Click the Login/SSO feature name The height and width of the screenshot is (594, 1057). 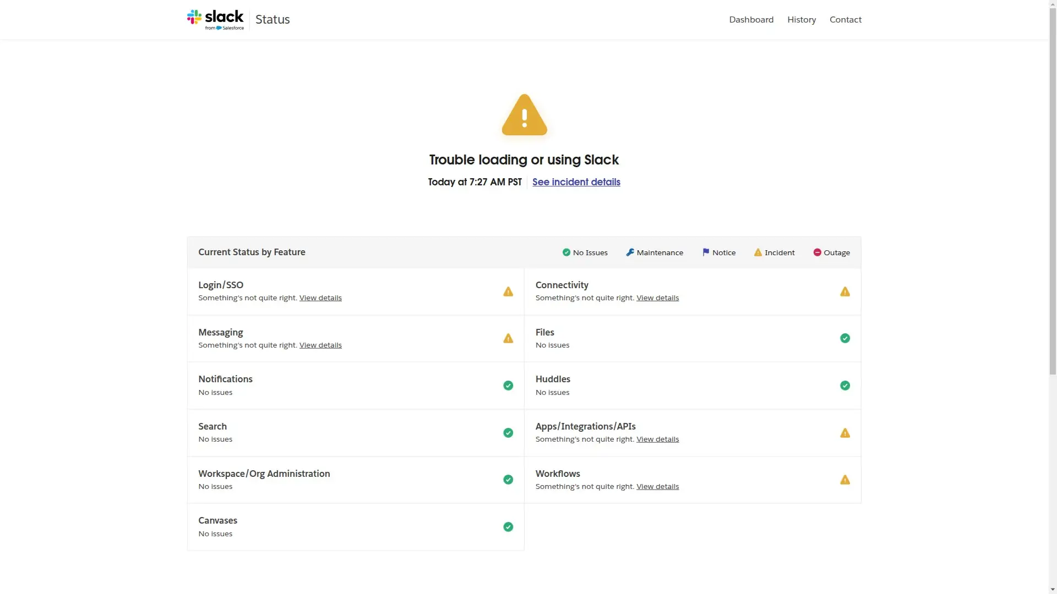click(221, 285)
